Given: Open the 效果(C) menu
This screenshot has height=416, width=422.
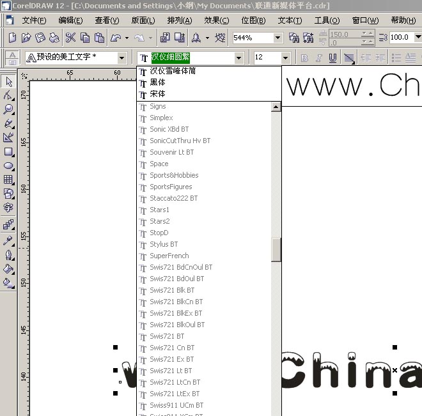Looking at the screenshot, I should point(216,20).
